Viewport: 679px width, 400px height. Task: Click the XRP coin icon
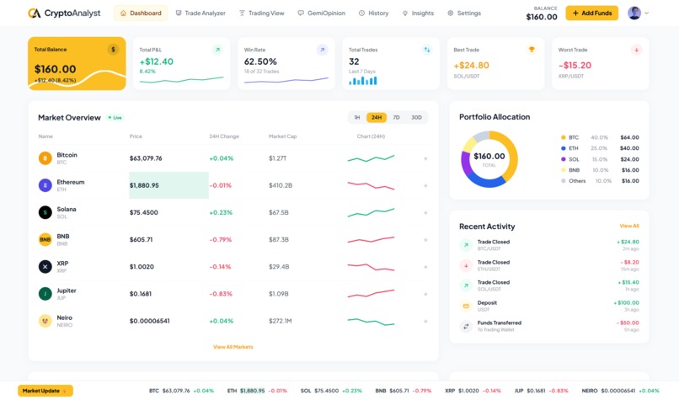point(45,267)
